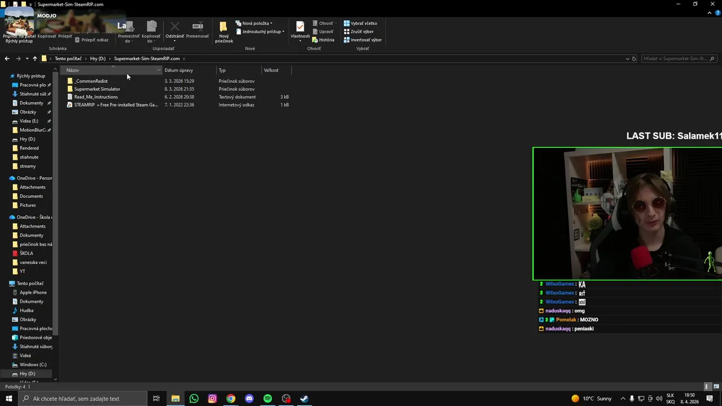
Task: Open Spotify from the taskbar
Action: [x=267, y=399]
